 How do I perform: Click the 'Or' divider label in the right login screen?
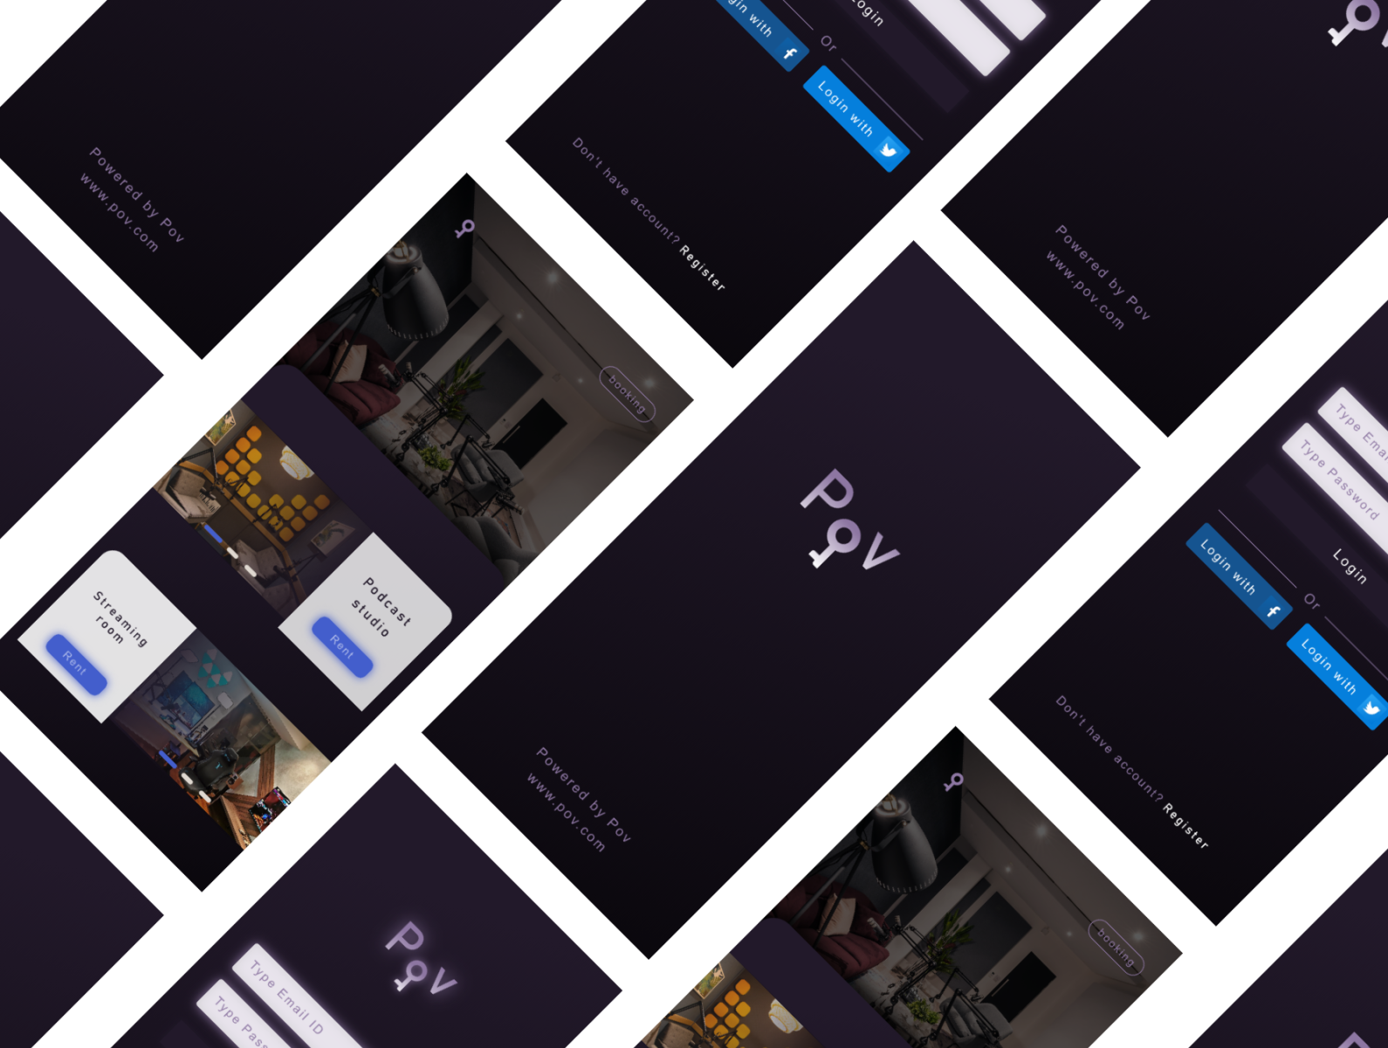click(x=1312, y=601)
